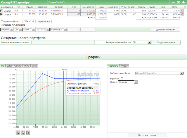Zoom out on the P/L chart
This screenshot has height=138, width=187.
(23, 133)
